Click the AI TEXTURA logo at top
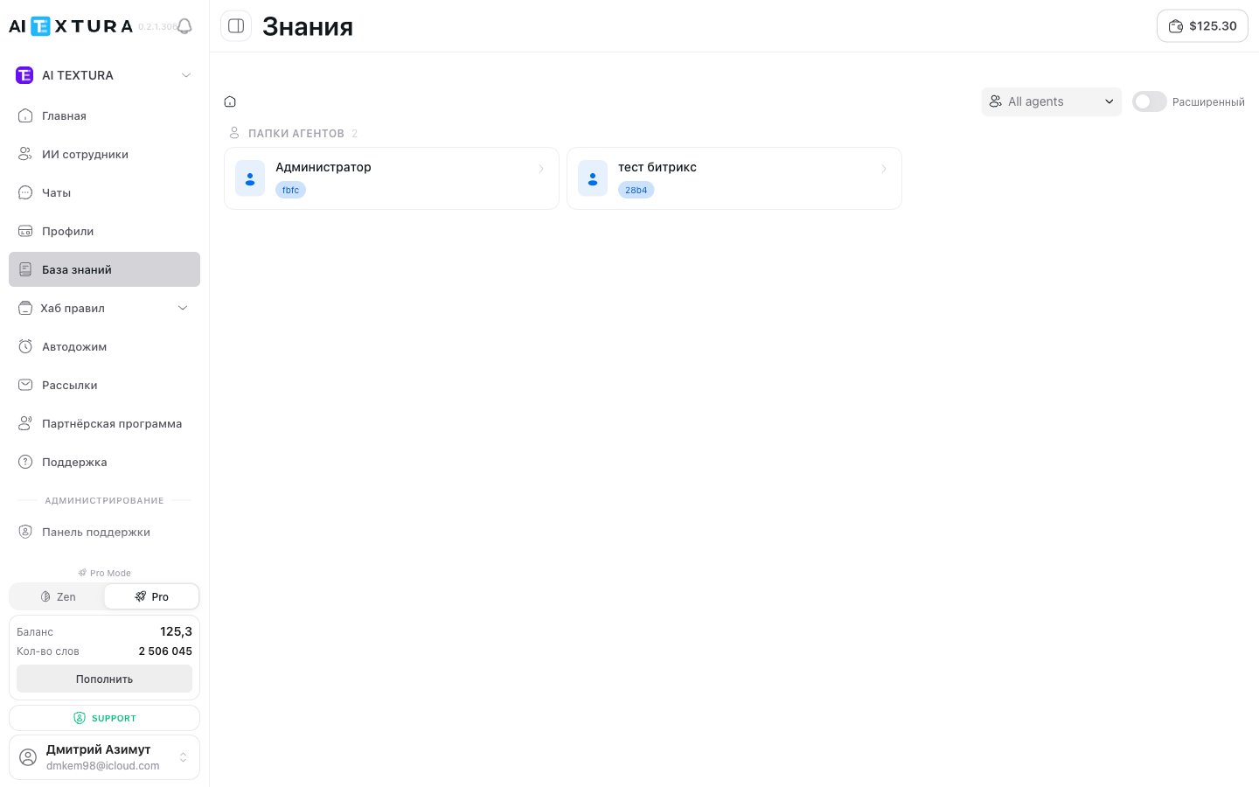1259x787 pixels. point(71,26)
